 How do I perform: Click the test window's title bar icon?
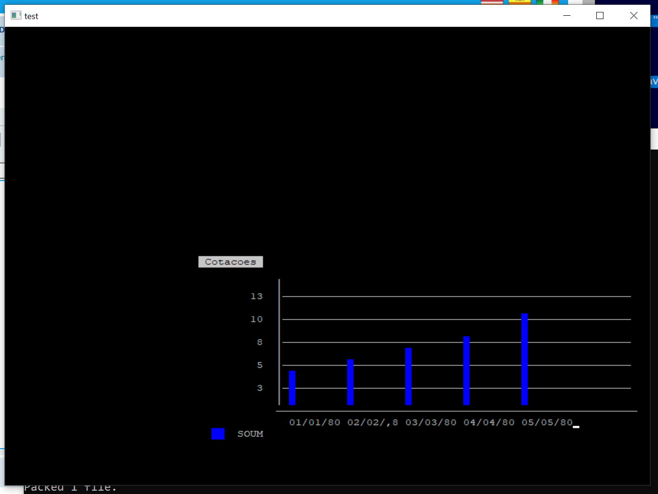[x=16, y=15]
